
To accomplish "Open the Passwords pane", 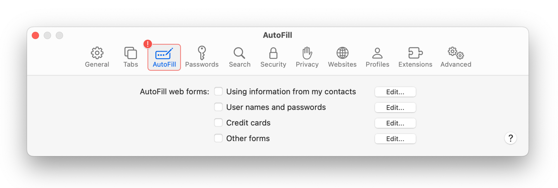I will point(202,57).
